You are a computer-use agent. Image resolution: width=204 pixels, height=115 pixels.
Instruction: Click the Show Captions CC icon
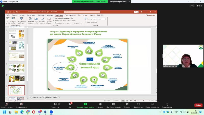[114, 104]
